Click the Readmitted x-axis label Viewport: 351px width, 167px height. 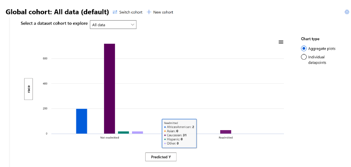[226, 138]
